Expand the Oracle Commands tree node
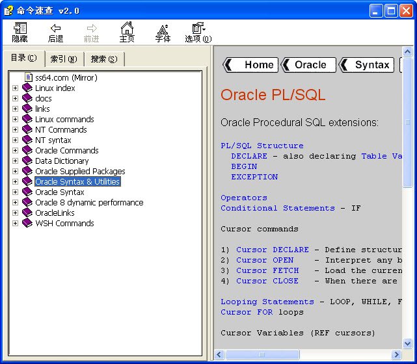Viewport: 417px width, 364px height. 16,151
